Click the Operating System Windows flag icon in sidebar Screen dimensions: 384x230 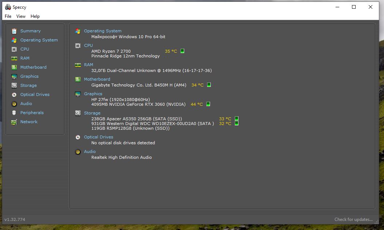(x=14, y=40)
